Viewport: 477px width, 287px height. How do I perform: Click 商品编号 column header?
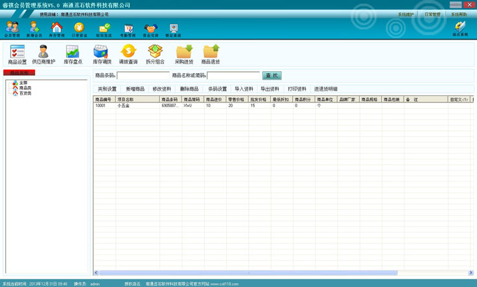tap(104, 99)
